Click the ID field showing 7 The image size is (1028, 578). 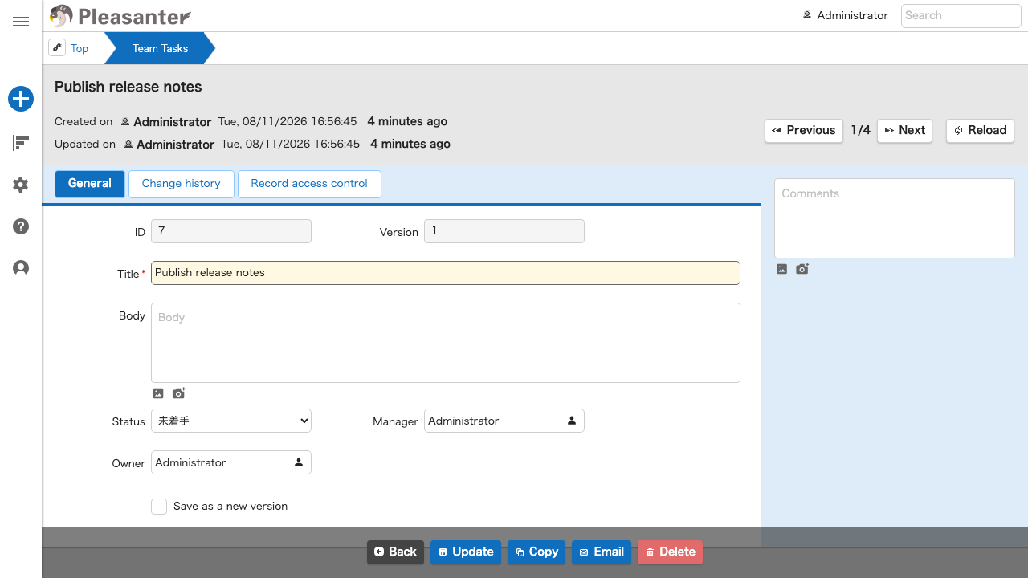231,231
